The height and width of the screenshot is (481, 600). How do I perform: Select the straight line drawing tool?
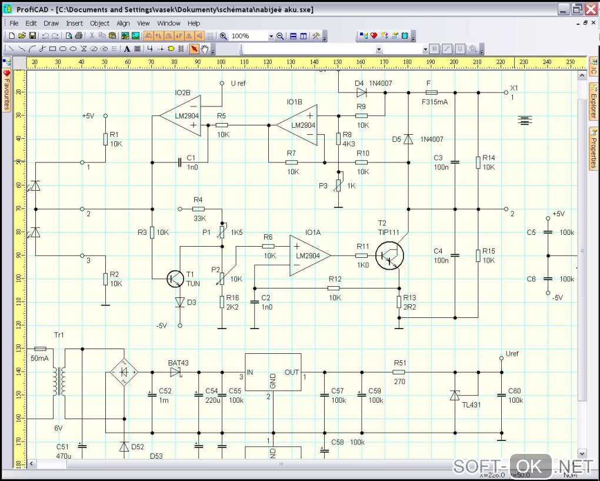(12, 49)
